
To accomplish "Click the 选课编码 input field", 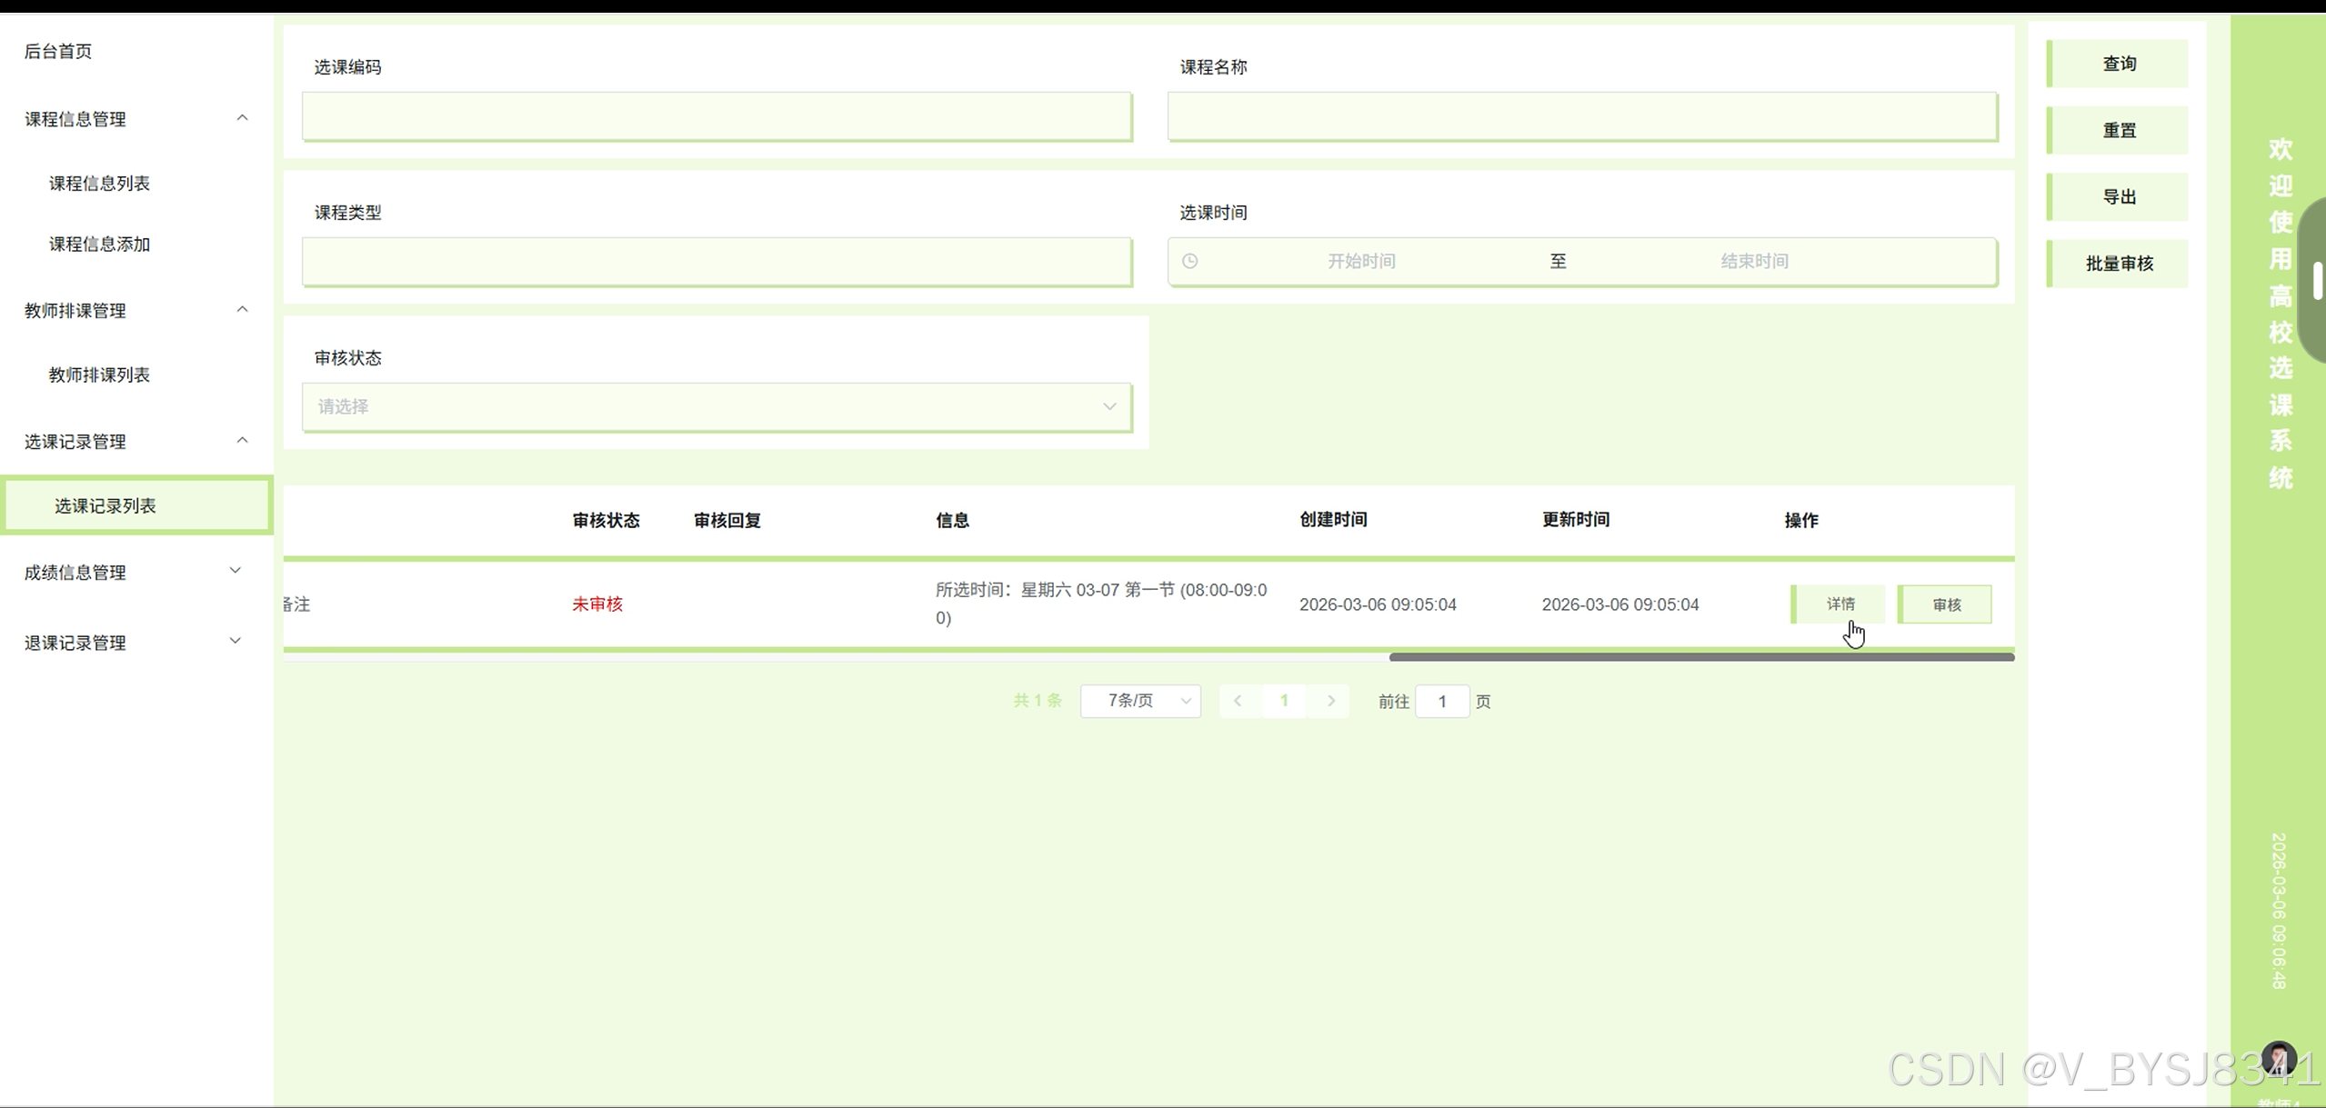I will pyautogui.click(x=717, y=116).
